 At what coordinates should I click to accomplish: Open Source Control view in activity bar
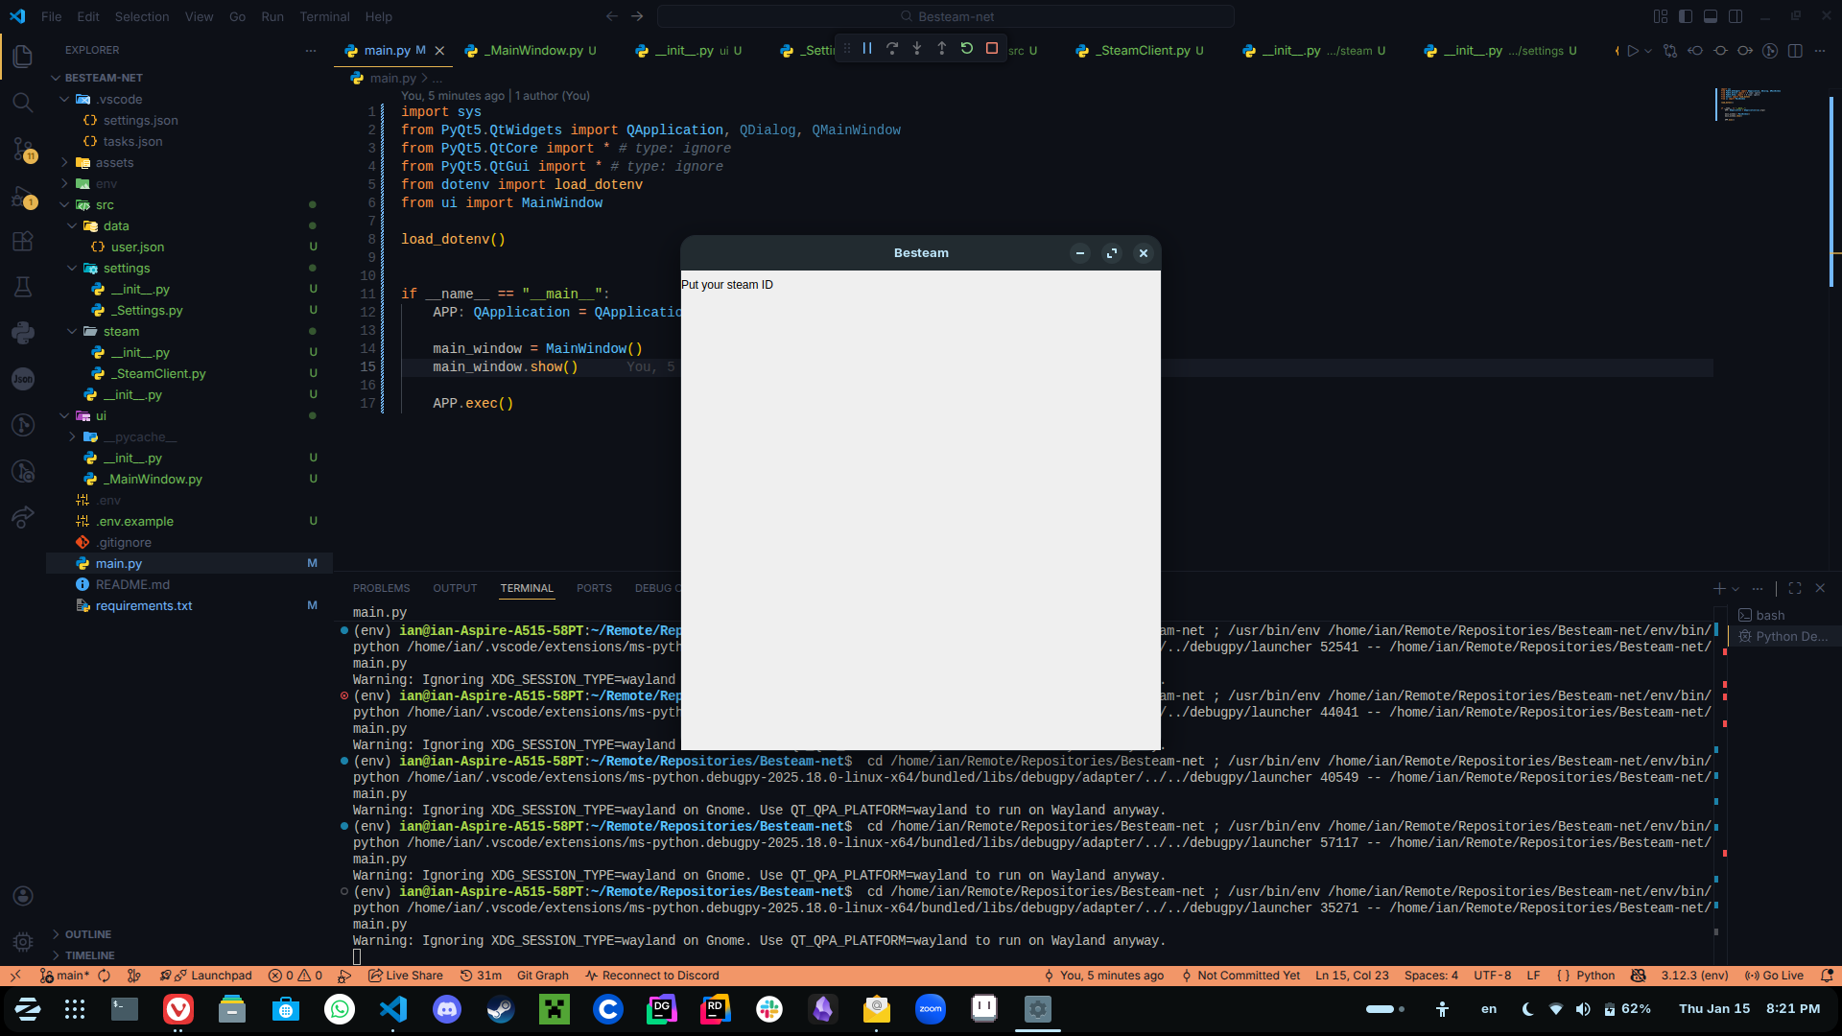(23, 149)
